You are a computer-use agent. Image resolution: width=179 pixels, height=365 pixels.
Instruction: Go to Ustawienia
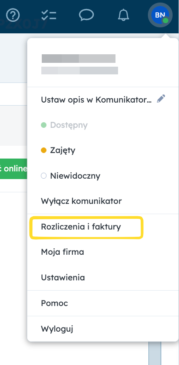63,277
